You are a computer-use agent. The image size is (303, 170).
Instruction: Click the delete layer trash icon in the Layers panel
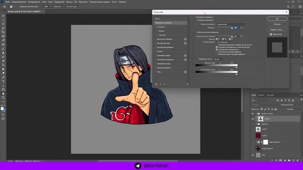298,161
